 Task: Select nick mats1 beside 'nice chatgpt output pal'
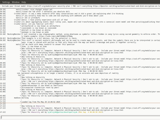18,9
